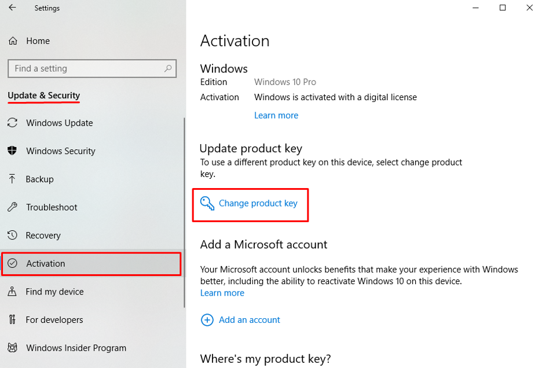Focus the Find a setting search box
The height and width of the screenshot is (368, 542).
[87, 68]
